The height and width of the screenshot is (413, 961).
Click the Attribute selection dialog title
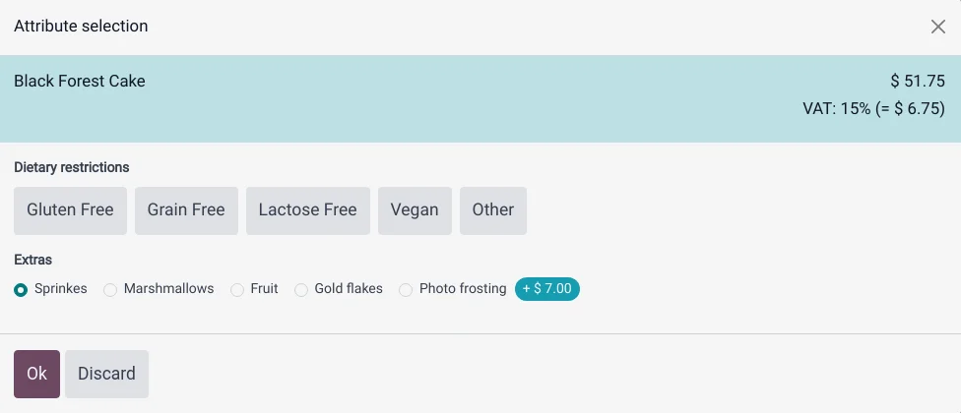[x=81, y=27]
